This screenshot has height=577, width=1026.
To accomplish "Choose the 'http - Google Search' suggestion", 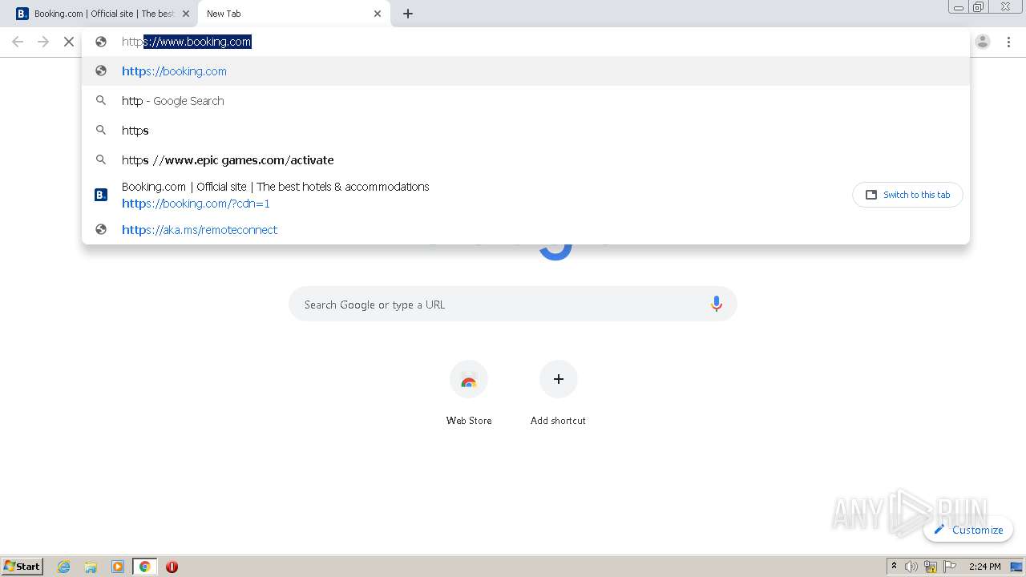I will tap(526, 100).
